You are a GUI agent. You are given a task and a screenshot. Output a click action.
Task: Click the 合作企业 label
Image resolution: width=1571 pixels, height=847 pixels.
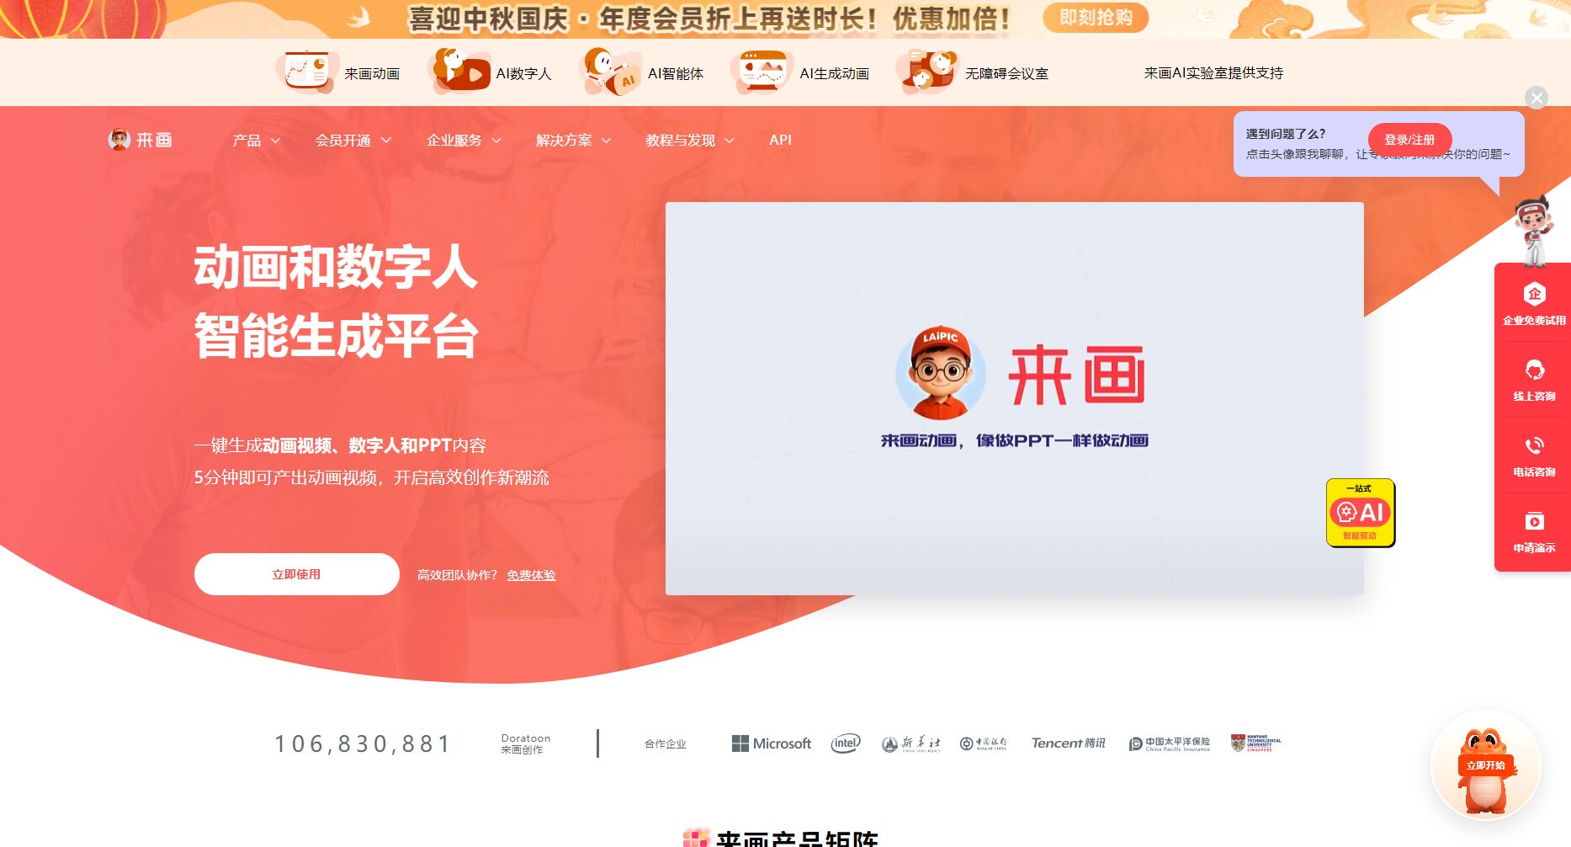pyautogui.click(x=666, y=743)
